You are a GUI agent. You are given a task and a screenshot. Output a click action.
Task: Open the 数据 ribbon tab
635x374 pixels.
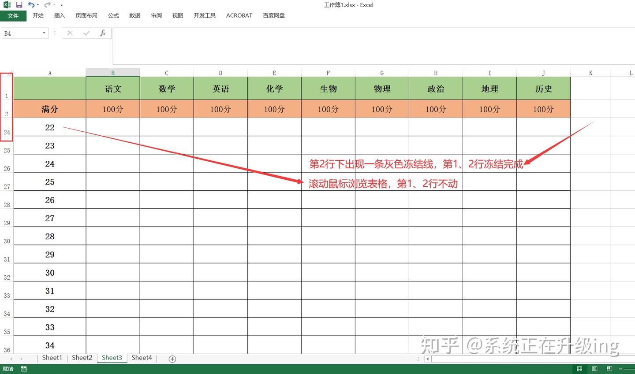coord(135,15)
